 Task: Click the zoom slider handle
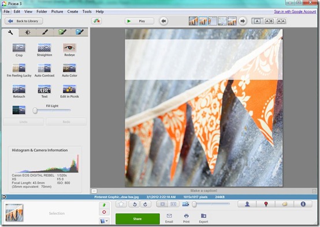[194, 204]
